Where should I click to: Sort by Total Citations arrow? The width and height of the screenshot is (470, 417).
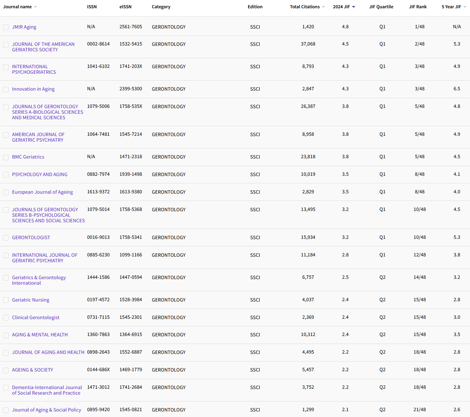pyautogui.click(x=323, y=7)
